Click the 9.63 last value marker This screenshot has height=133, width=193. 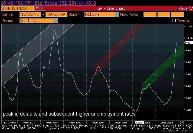pos(188,43)
